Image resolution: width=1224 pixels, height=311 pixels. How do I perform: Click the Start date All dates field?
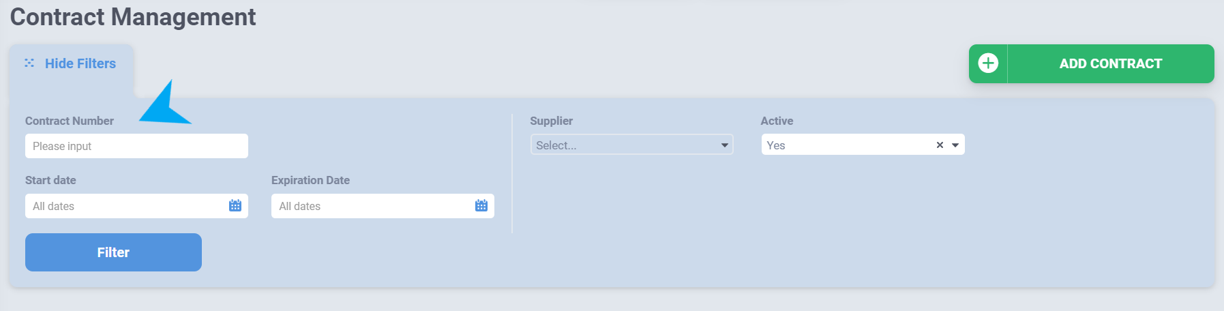coord(136,206)
